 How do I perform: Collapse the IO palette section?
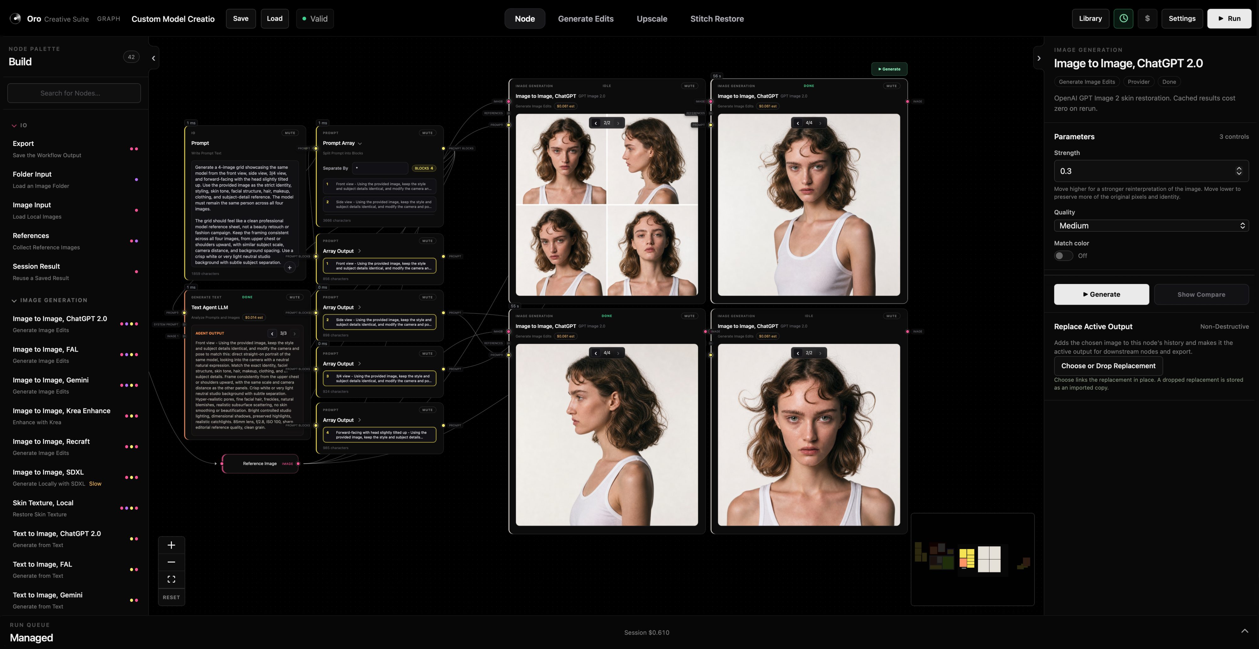(14, 125)
